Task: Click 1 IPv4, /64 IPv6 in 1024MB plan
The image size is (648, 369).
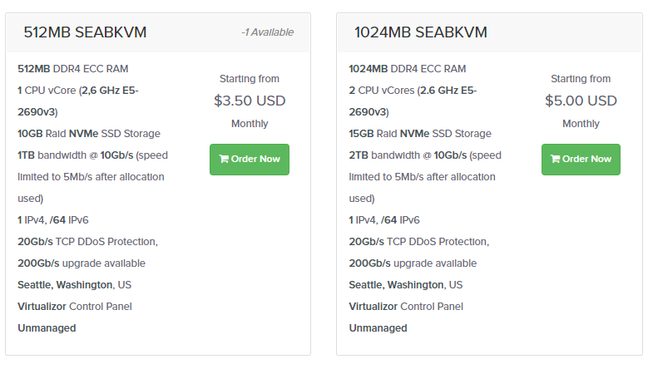Action: (384, 220)
